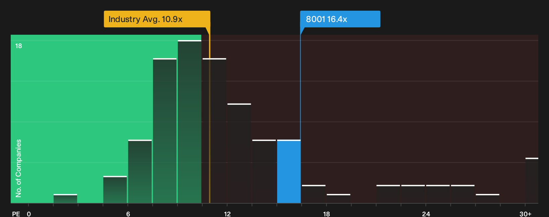
Task: Click the x-axis label 0
Action: (29, 214)
